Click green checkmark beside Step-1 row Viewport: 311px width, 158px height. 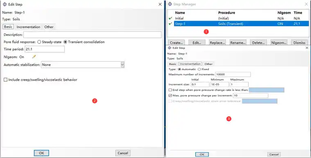coord(170,24)
